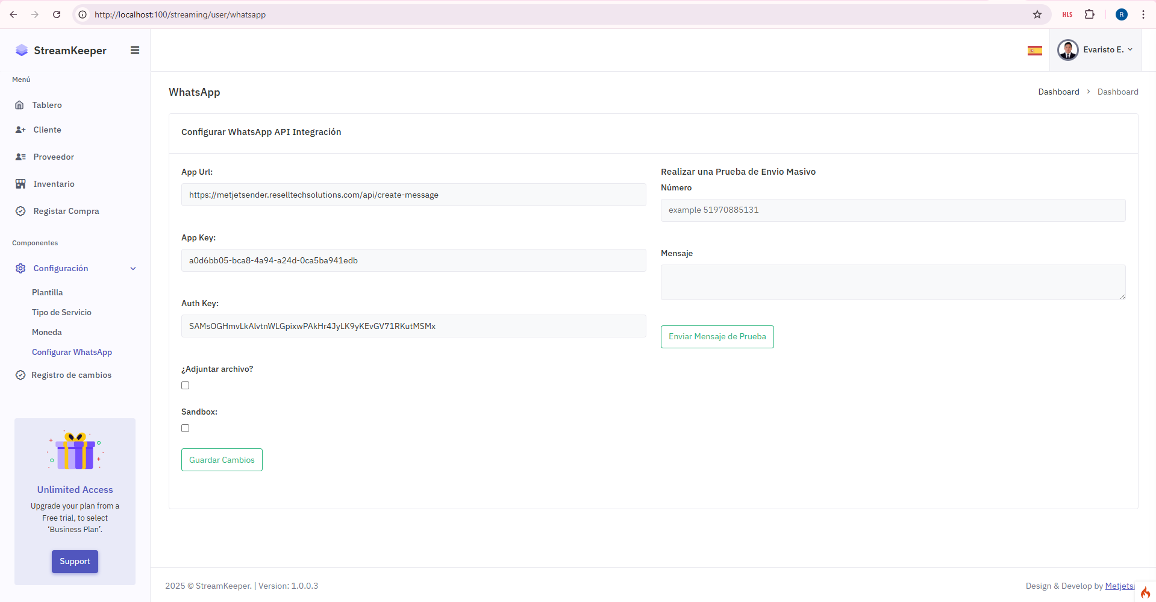The image size is (1156, 602).
Task: Click the Auth Key input field
Action: pos(414,327)
